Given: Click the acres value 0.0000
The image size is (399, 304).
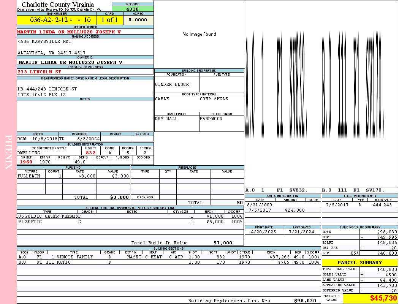Looking at the screenshot, I should point(138,20).
